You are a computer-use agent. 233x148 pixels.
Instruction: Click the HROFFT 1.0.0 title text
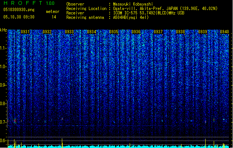point(29,3)
